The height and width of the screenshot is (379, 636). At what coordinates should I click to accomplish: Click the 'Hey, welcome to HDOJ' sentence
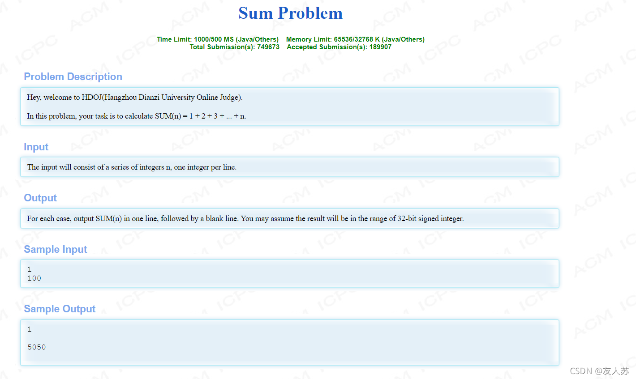point(135,97)
